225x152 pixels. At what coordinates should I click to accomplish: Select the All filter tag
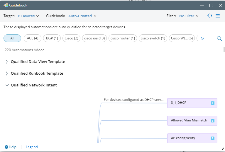pos(12,38)
